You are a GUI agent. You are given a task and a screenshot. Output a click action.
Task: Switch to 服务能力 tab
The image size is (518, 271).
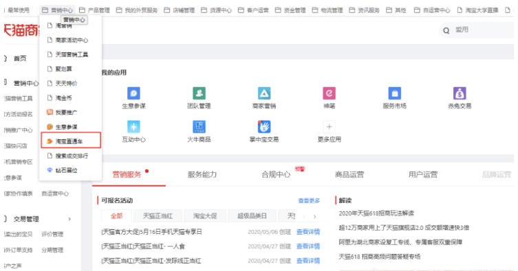pos(202,174)
